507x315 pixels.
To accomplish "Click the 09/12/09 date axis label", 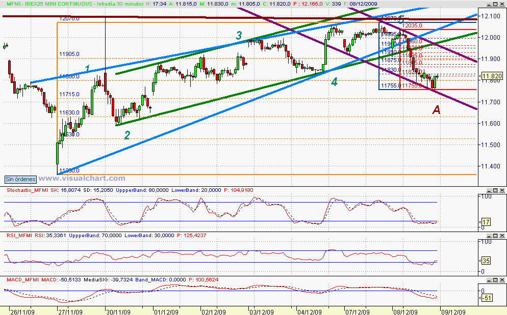I will (453, 312).
